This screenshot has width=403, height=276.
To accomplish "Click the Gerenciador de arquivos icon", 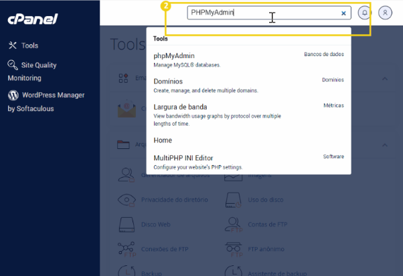I will point(127,175).
